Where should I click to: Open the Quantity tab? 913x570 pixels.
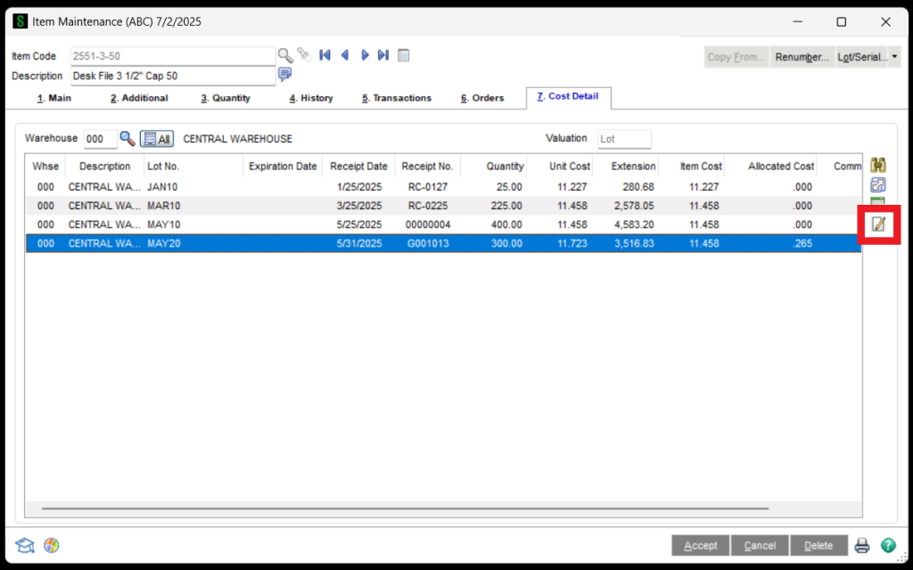pos(226,98)
